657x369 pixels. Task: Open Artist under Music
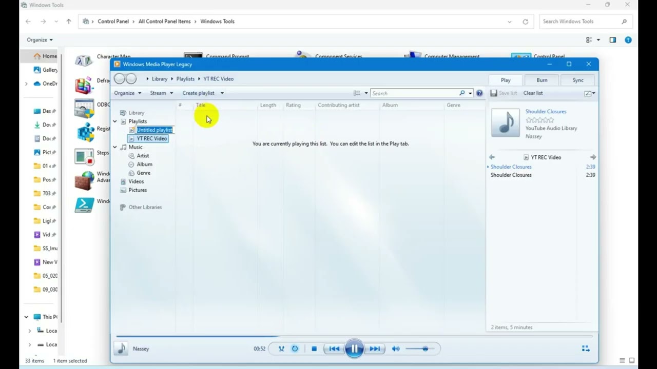[143, 156]
